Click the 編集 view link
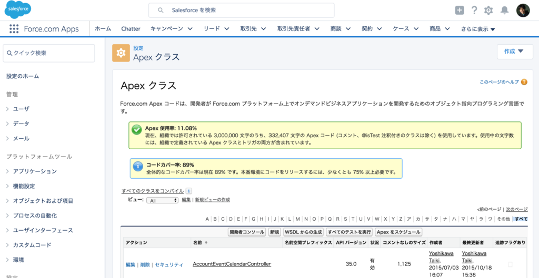 tap(186, 200)
